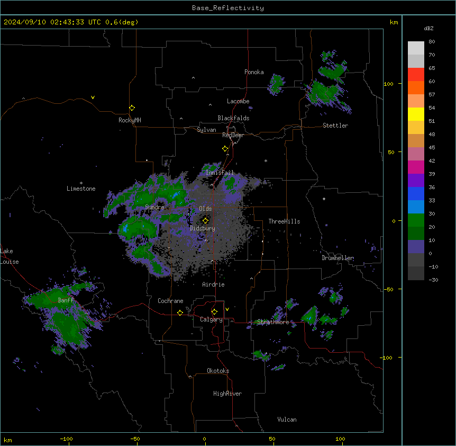Image resolution: width=456 pixels, height=446 pixels.
Task: Click the Blackfalds city label
Action: 233,118
